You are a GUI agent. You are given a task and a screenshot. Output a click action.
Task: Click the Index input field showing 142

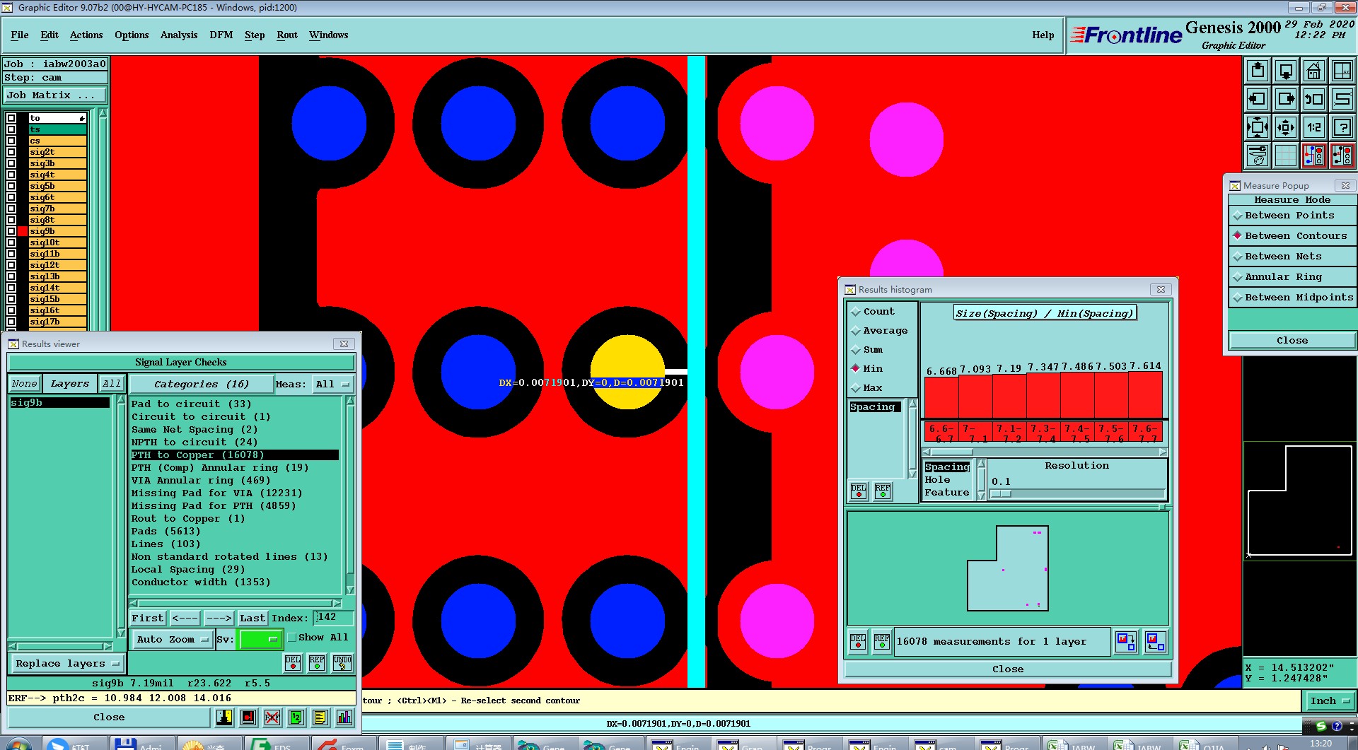(x=332, y=618)
